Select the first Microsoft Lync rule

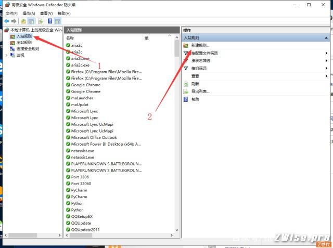click(84, 111)
